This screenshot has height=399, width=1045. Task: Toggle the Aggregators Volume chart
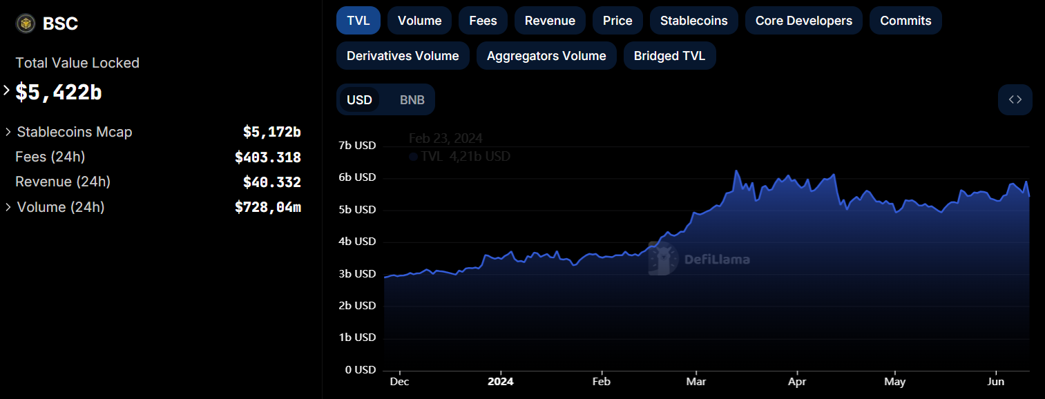[x=546, y=56]
